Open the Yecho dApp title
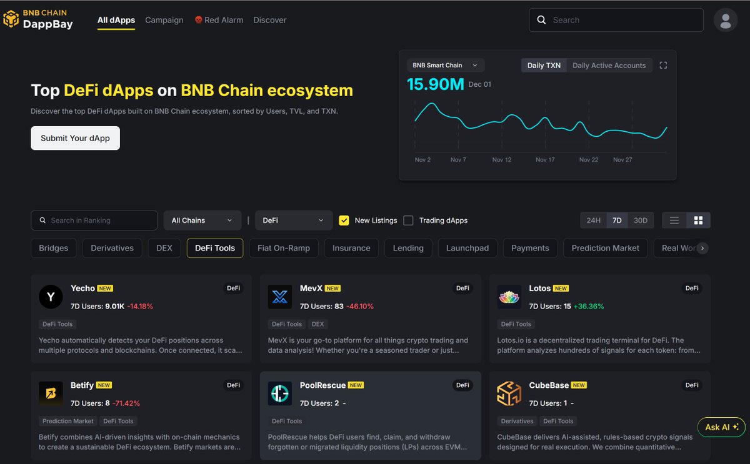This screenshot has height=464, width=750. click(x=82, y=288)
